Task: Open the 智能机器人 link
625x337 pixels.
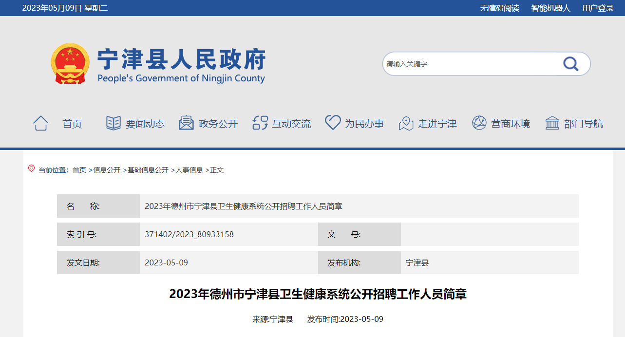Action: (x=551, y=8)
